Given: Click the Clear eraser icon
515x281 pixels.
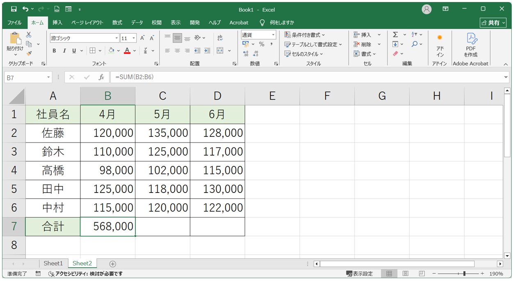Looking at the screenshot, I should 395,54.
